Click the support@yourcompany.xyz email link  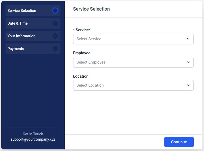33,139
